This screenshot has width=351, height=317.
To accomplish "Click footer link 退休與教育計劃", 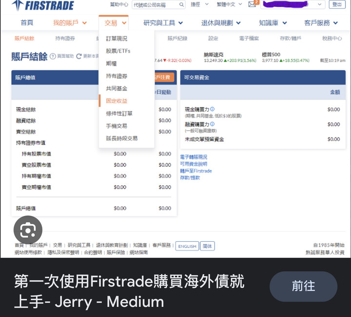I will click(x=112, y=245).
